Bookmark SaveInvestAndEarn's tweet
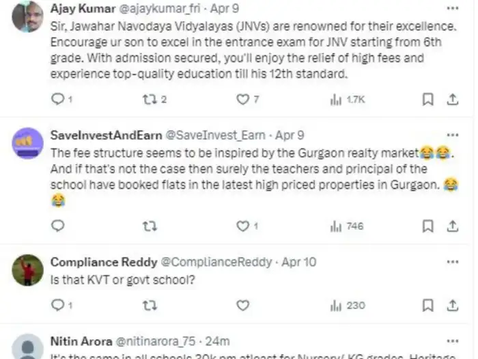The width and height of the screenshot is (478, 359). coord(427,226)
